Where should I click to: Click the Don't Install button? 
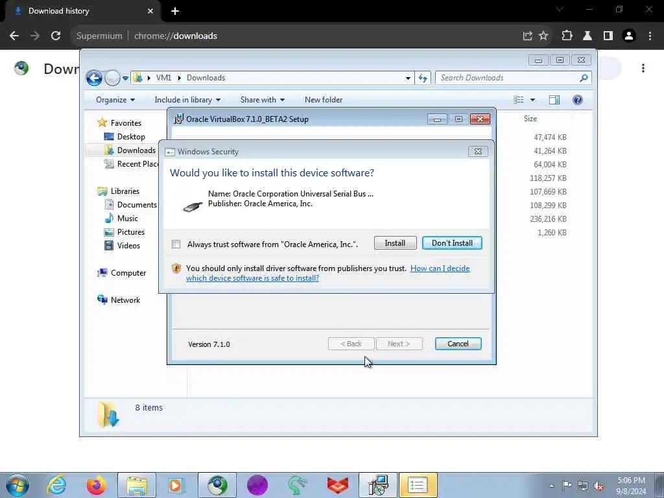[452, 243]
